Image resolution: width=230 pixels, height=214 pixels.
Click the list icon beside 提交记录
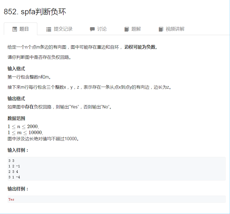(49, 29)
